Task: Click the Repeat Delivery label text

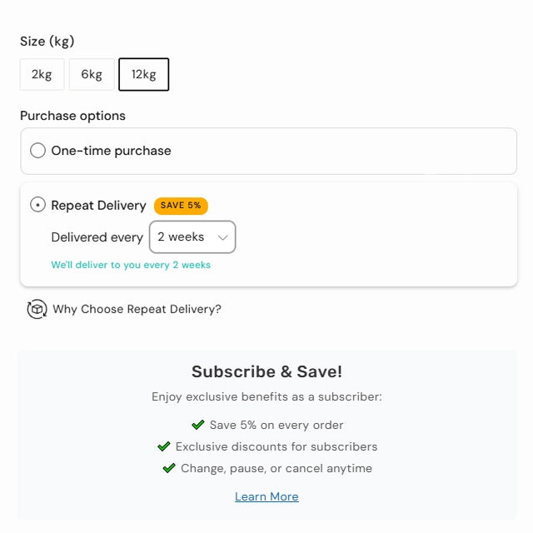Action: [98, 205]
